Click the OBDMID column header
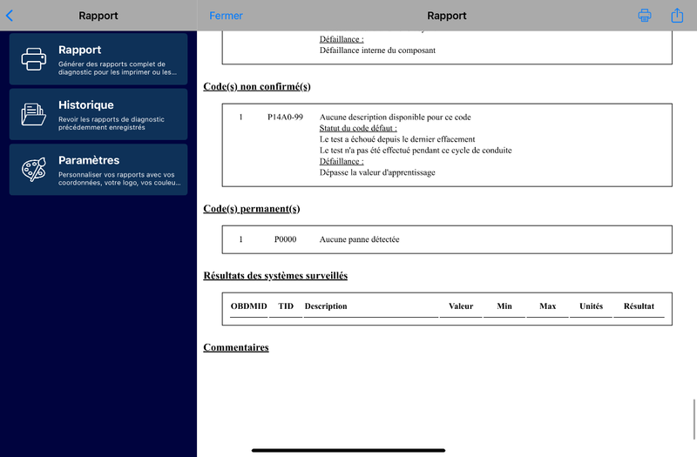The width and height of the screenshot is (697, 457). click(248, 306)
